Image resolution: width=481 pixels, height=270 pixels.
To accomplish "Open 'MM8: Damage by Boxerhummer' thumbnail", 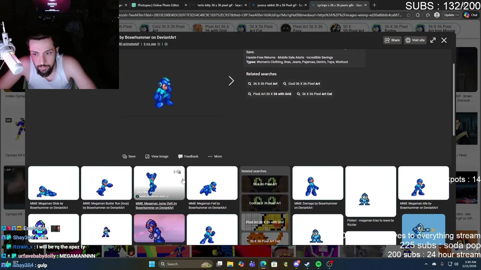I will [x=318, y=183].
